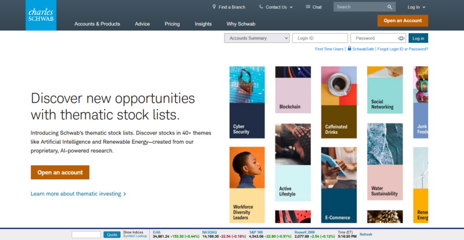Click the NASDAQ index label
This screenshot has height=240, width=464.
point(209,232)
